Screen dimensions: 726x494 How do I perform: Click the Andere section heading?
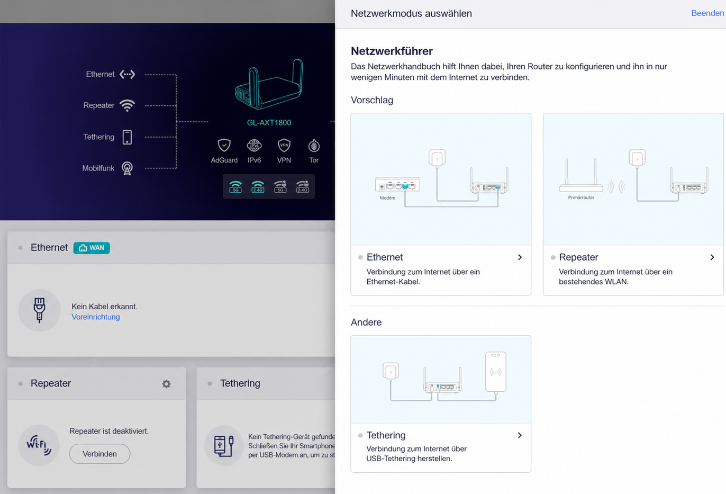(x=366, y=322)
